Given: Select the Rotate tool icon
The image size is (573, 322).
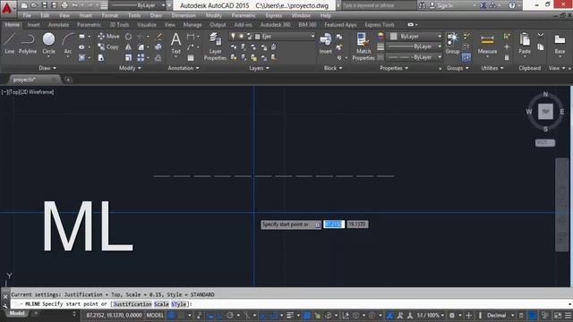Looking at the screenshot, I should click(x=128, y=37).
